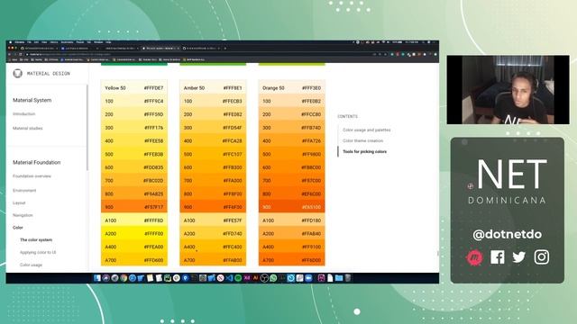Expand the Color sidebar section
This screenshot has width=577, height=324.
click(18, 228)
